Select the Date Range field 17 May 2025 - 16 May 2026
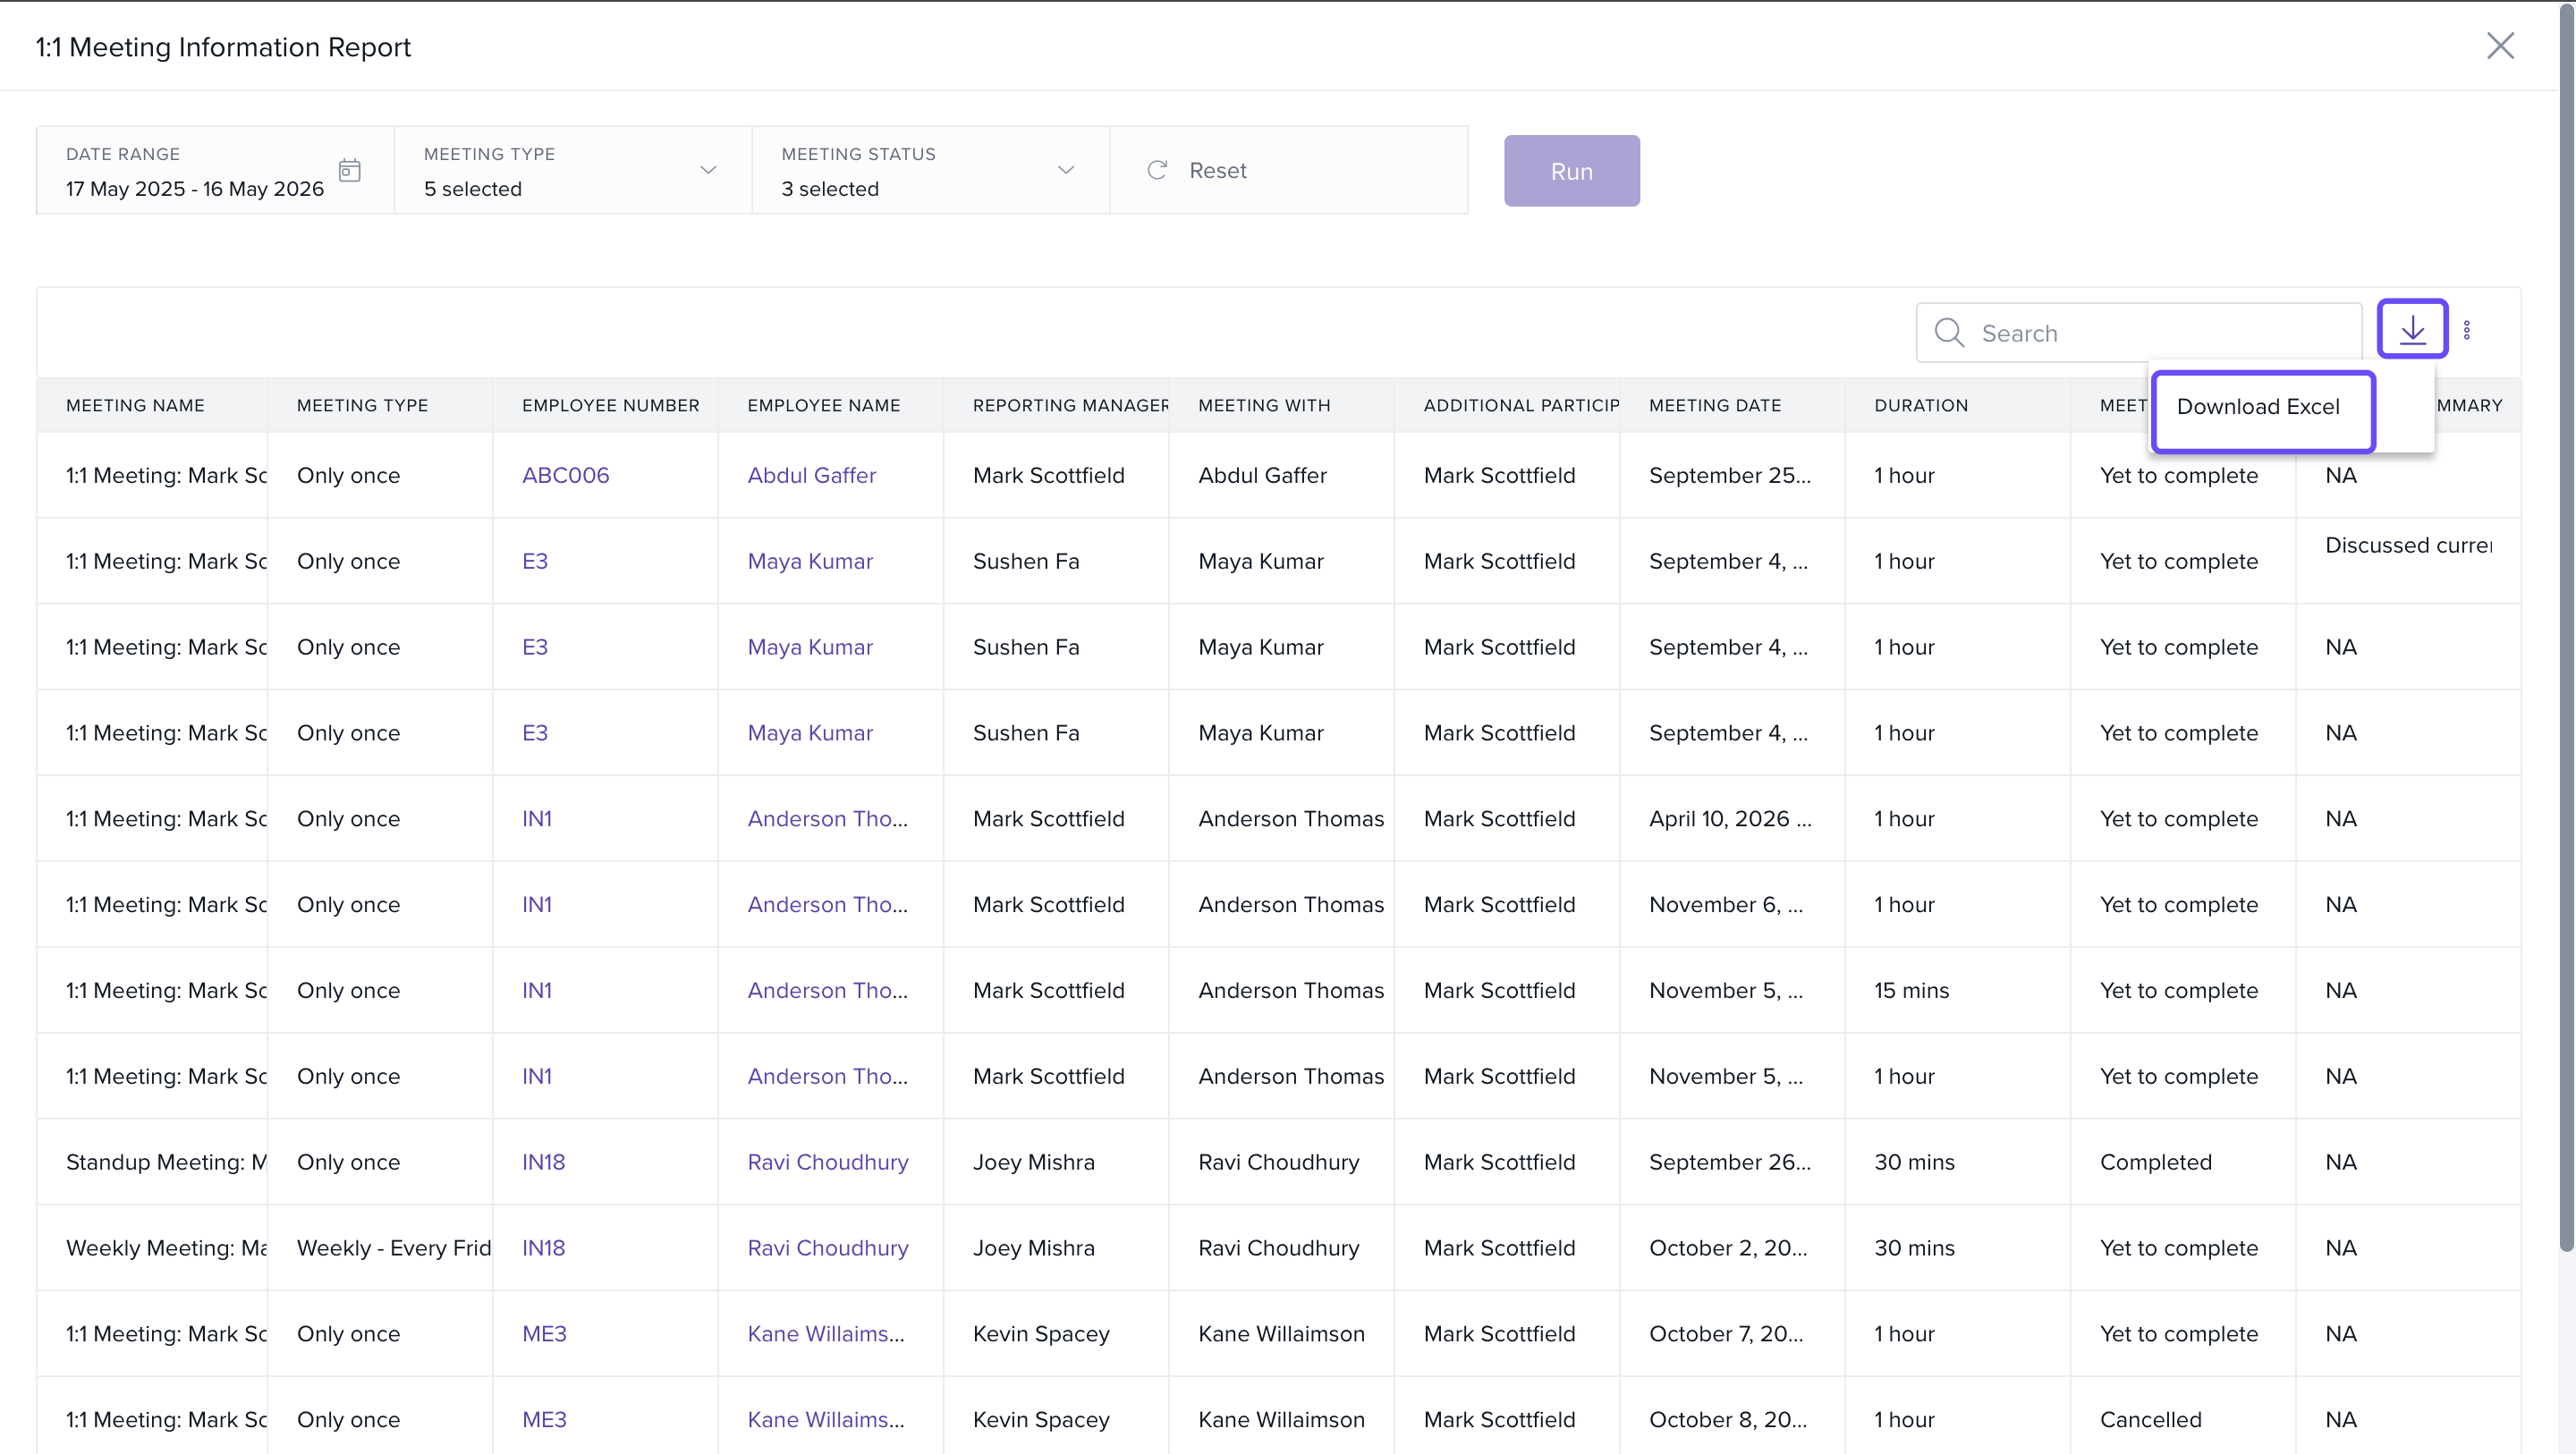The image size is (2576, 1454). pyautogui.click(x=215, y=170)
